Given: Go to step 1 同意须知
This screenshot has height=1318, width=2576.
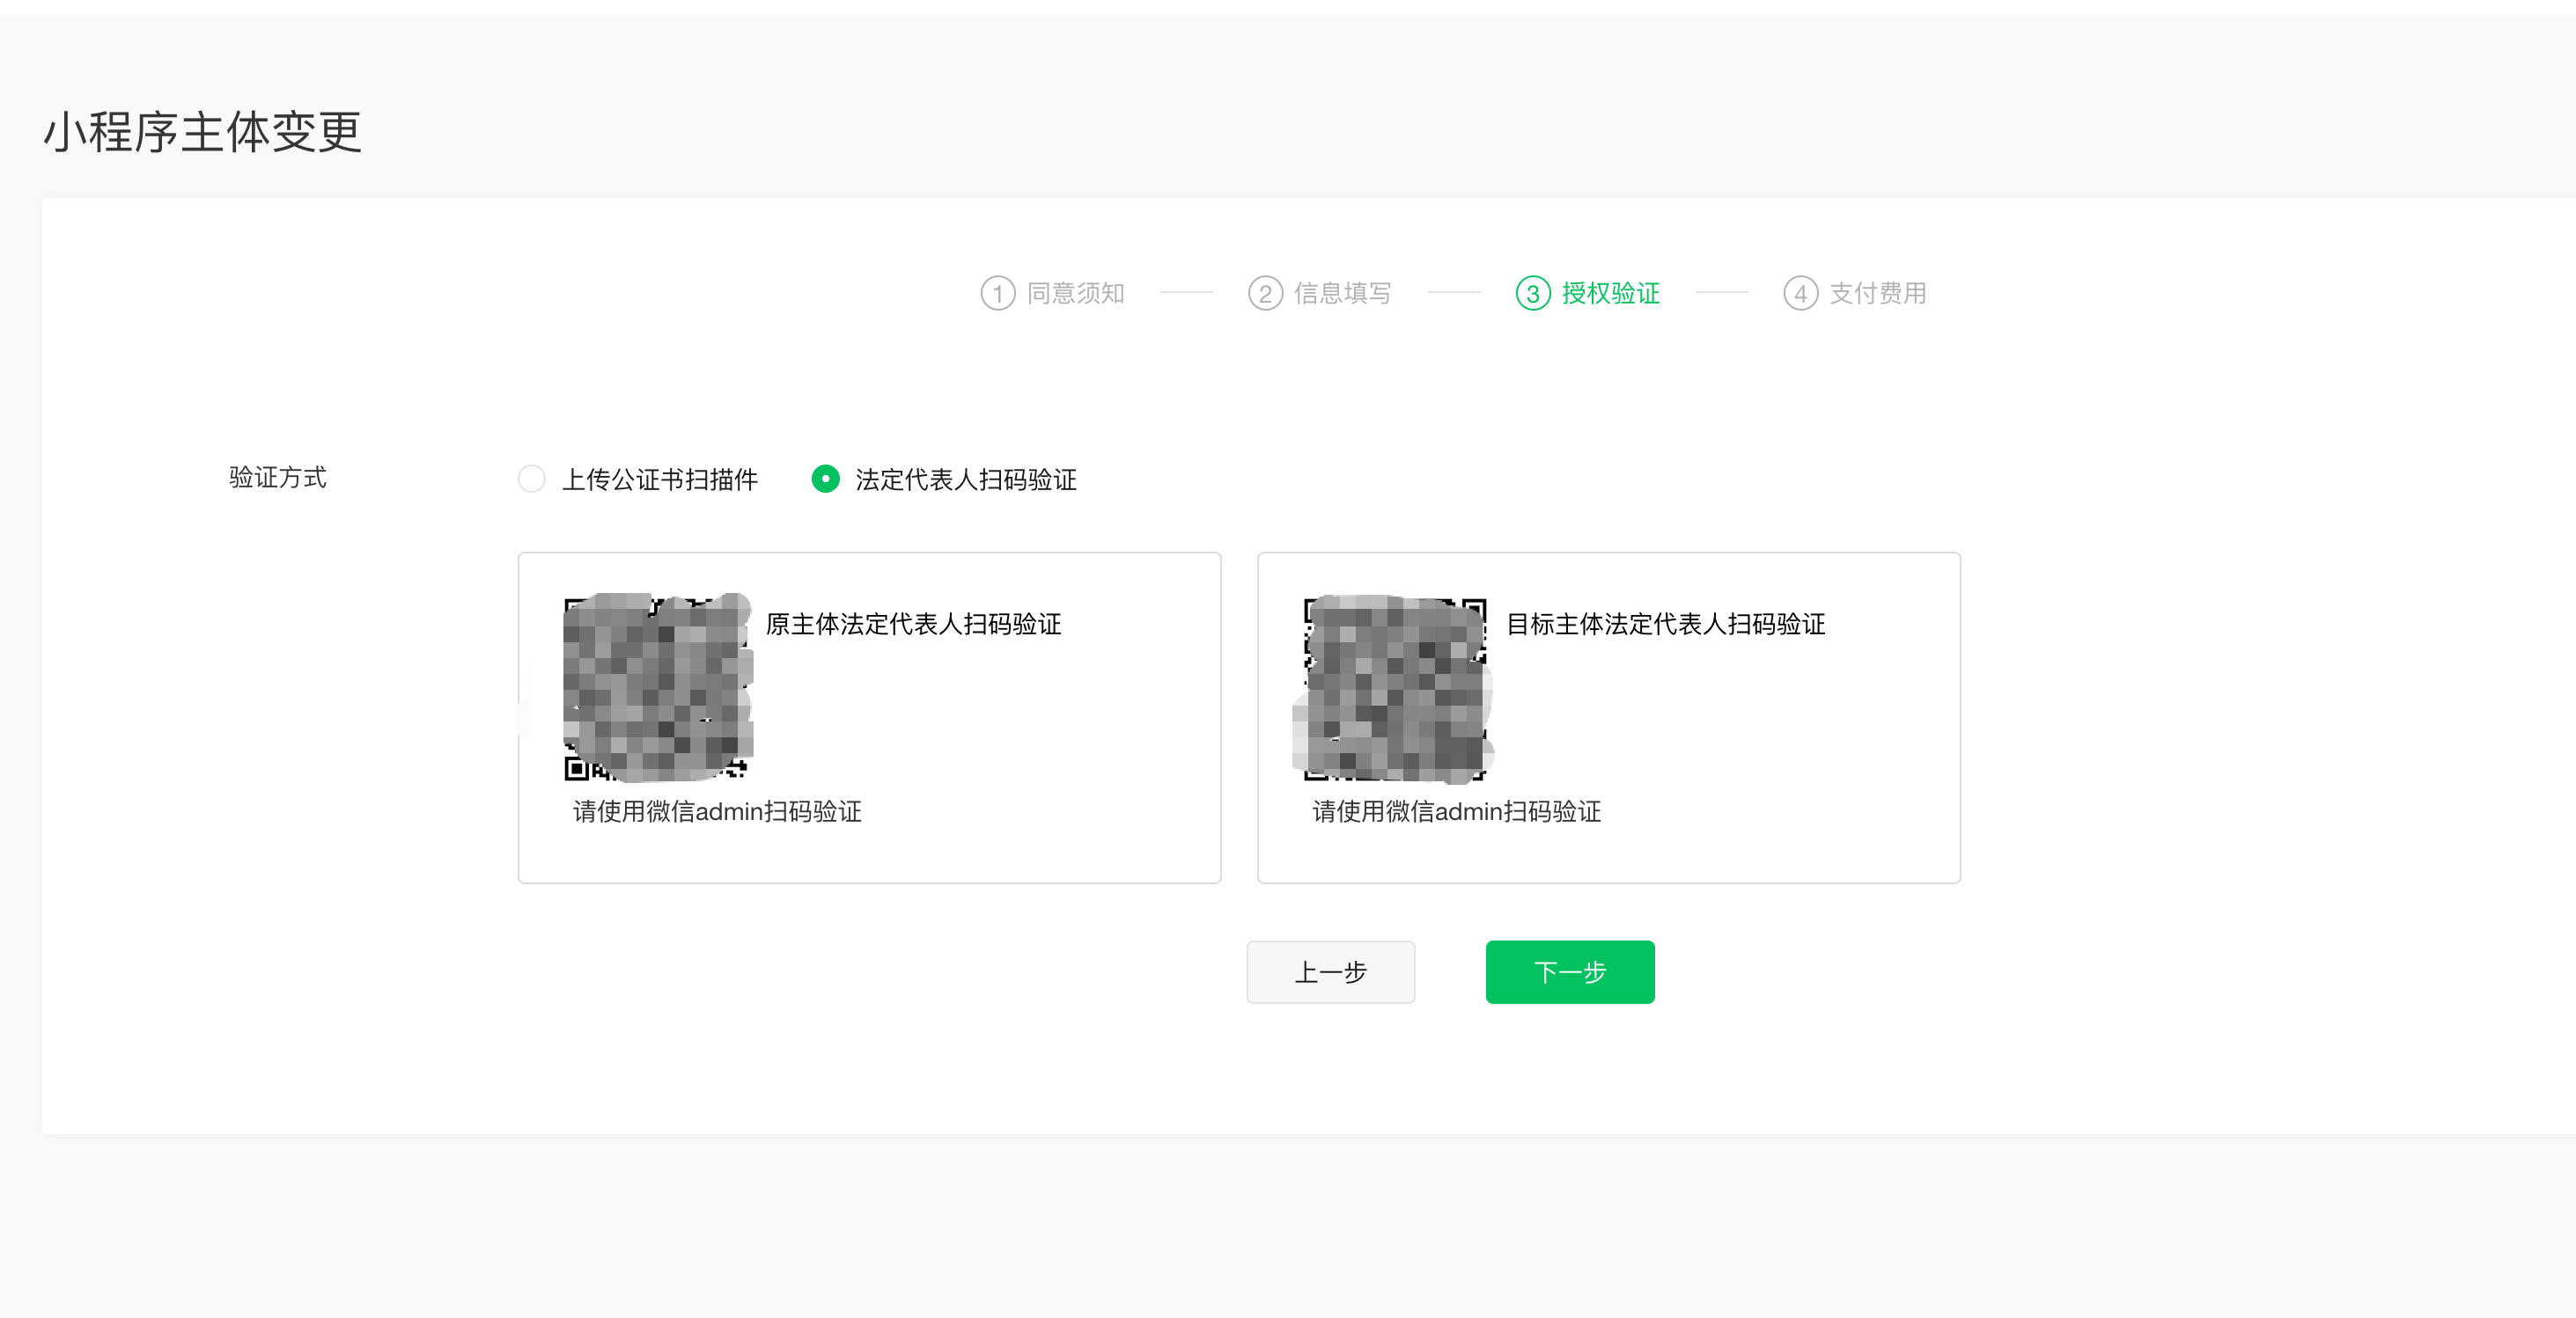Looking at the screenshot, I should tap(1053, 293).
